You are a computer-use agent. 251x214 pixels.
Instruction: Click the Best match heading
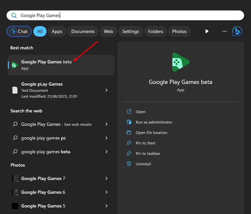[x=22, y=48]
